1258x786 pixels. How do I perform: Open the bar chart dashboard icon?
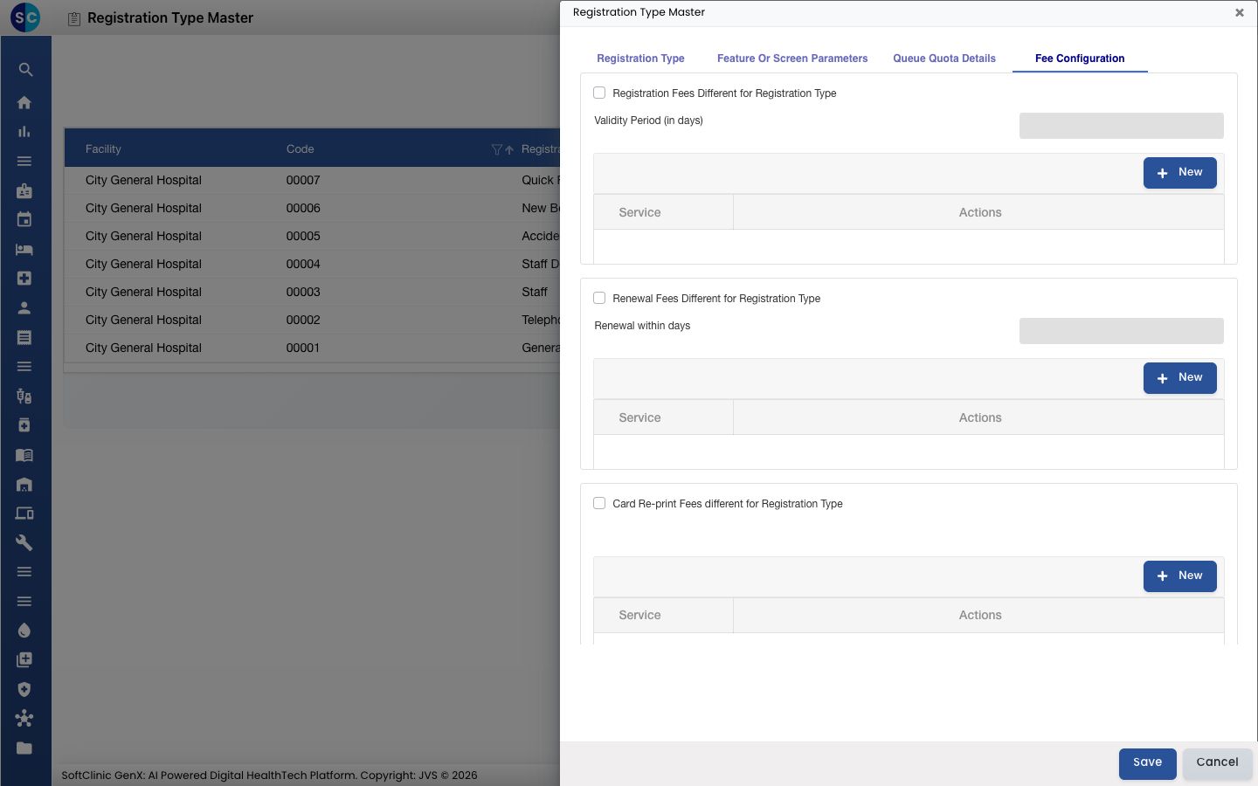pos(24,132)
